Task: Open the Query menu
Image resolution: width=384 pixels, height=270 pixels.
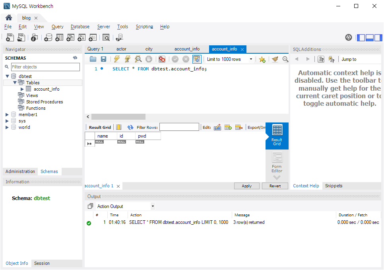Action: pos(58,27)
